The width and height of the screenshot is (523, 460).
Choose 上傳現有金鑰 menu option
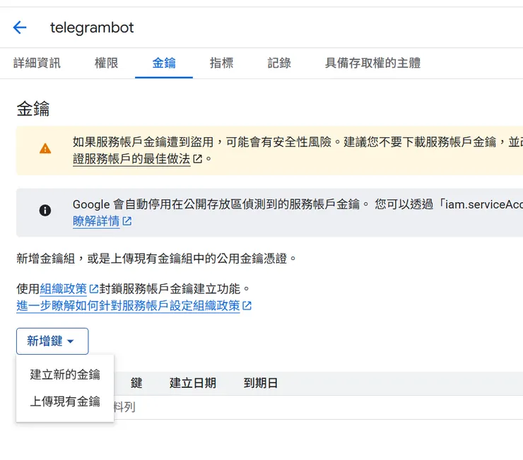[65, 401]
